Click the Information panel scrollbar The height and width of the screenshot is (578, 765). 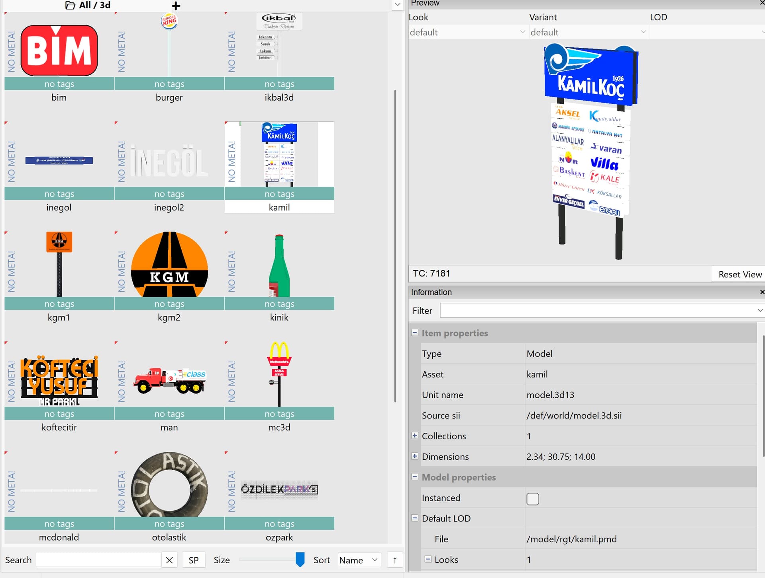point(763,396)
